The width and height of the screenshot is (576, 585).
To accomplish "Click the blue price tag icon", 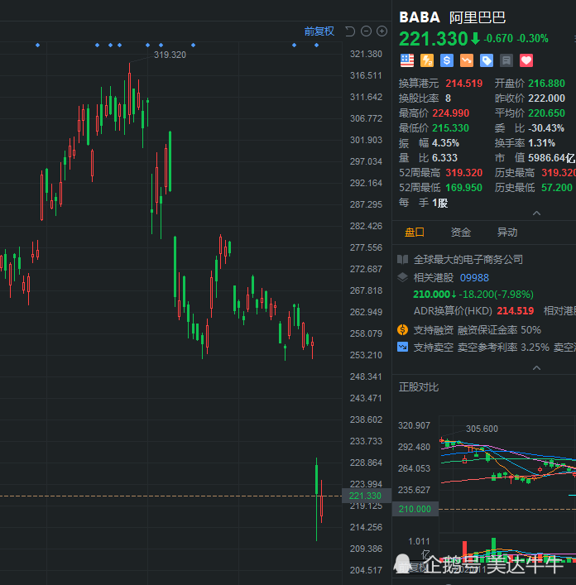I will point(487,60).
